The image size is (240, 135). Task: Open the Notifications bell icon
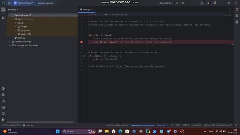coord(237,9)
